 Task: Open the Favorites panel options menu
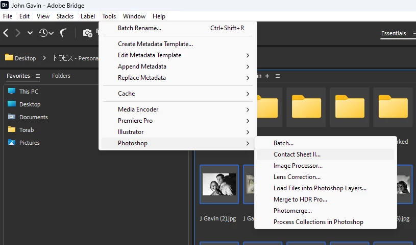tap(38, 76)
